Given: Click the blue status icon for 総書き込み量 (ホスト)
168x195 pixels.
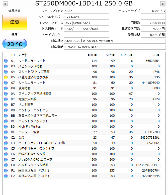Looking at the screenshot, I should pos(6,171).
